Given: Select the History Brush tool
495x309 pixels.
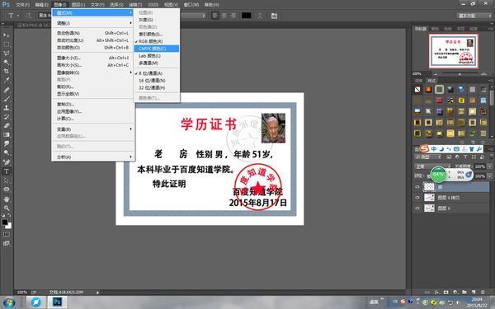Looking at the screenshot, I should pos(7,117).
